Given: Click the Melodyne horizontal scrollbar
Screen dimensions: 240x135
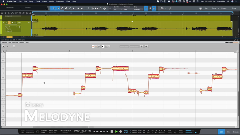Looking at the screenshot, I should [x=61, y=127].
